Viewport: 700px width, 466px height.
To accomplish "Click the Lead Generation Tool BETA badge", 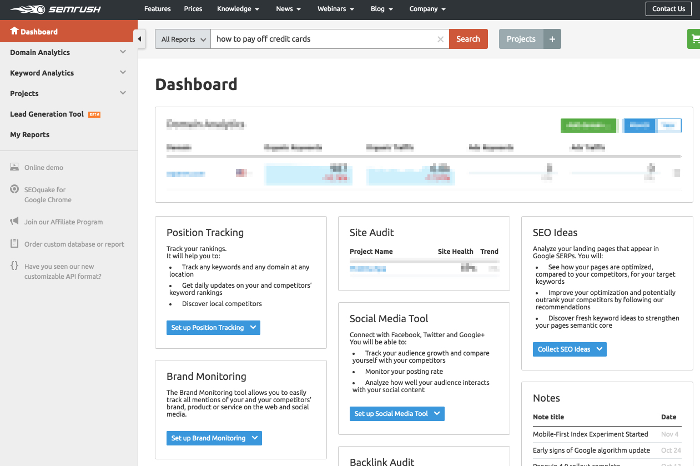I will (x=94, y=114).
